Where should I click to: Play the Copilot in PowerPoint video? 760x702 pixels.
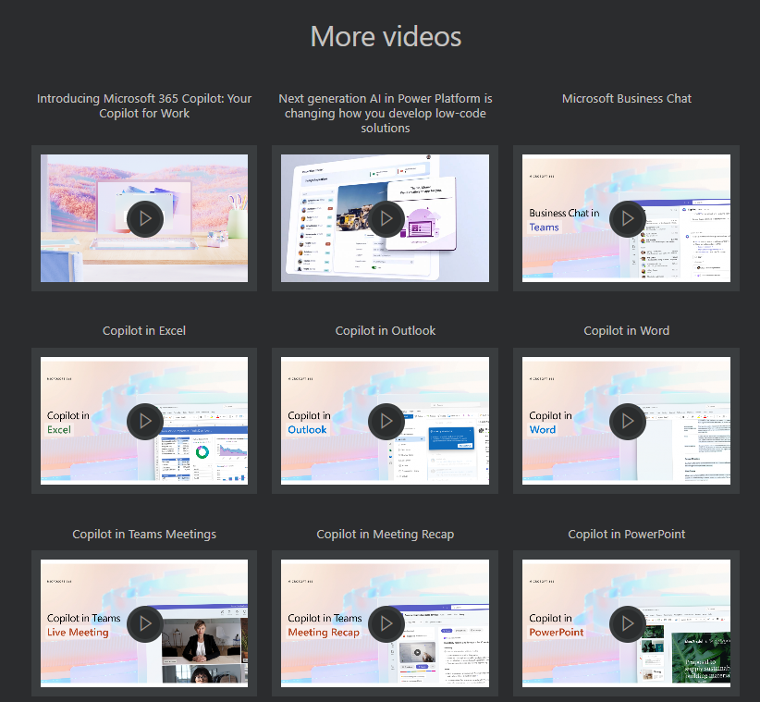pyautogui.click(x=628, y=624)
